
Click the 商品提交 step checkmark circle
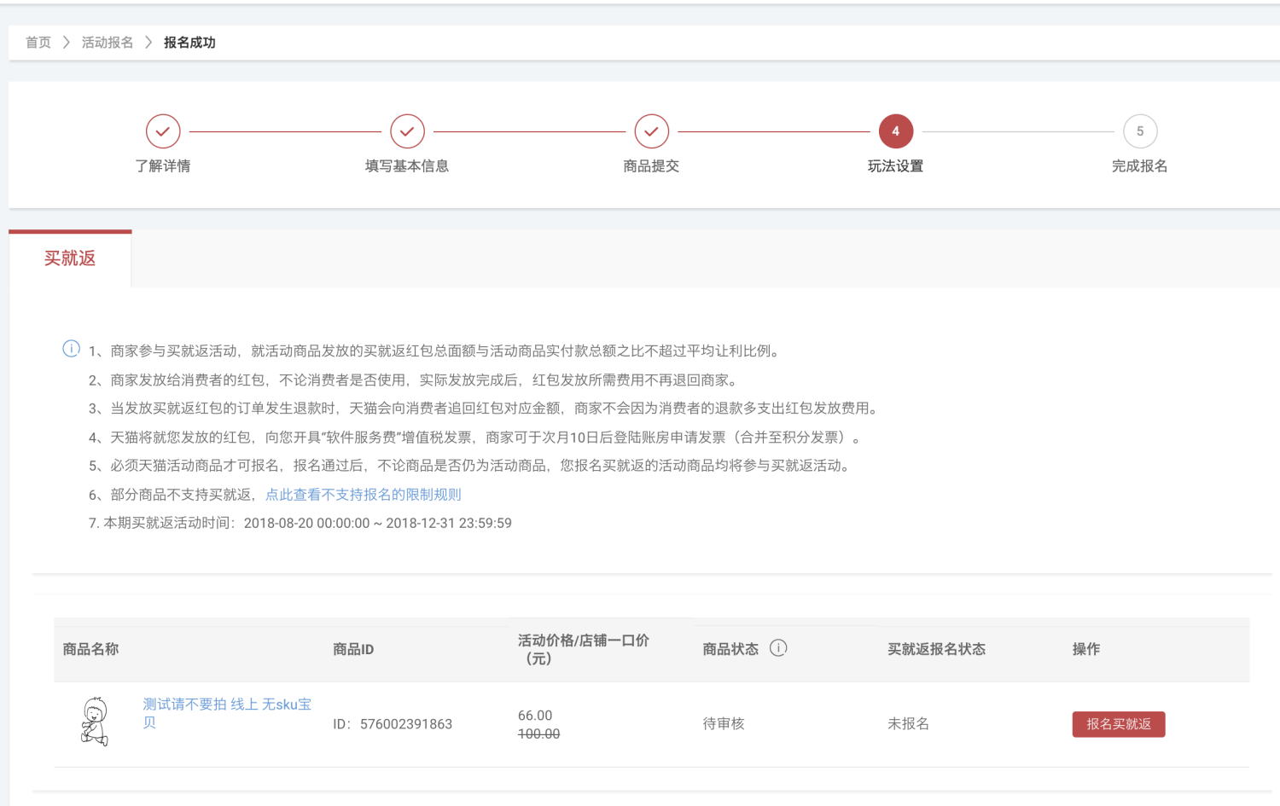point(651,131)
